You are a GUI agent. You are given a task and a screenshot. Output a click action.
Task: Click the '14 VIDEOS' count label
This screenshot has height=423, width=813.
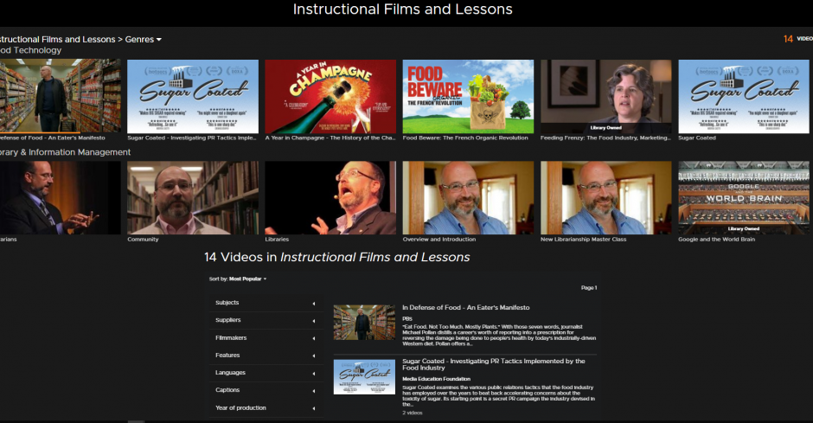(798, 39)
